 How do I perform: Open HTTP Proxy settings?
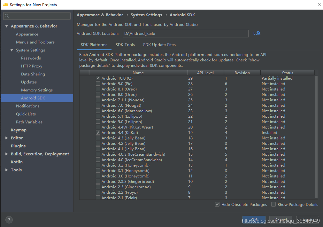click(32, 66)
